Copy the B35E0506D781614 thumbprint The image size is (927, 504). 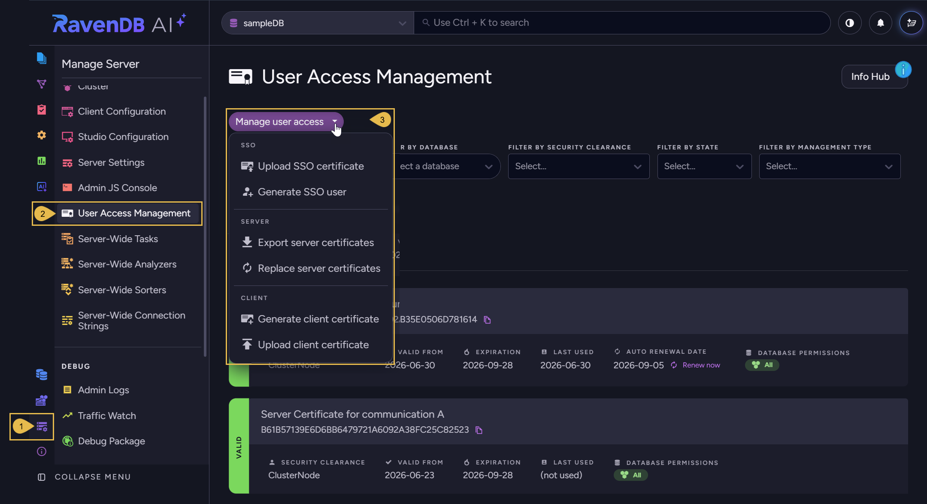coord(487,320)
